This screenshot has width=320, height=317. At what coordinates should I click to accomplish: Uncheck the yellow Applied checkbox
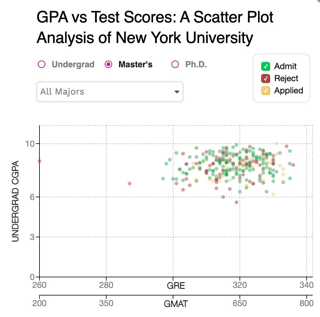pos(266,91)
